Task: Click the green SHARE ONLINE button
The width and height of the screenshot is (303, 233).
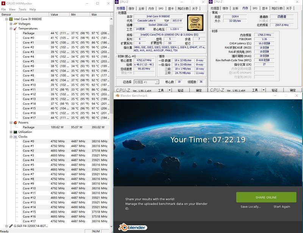Action: coord(266,197)
